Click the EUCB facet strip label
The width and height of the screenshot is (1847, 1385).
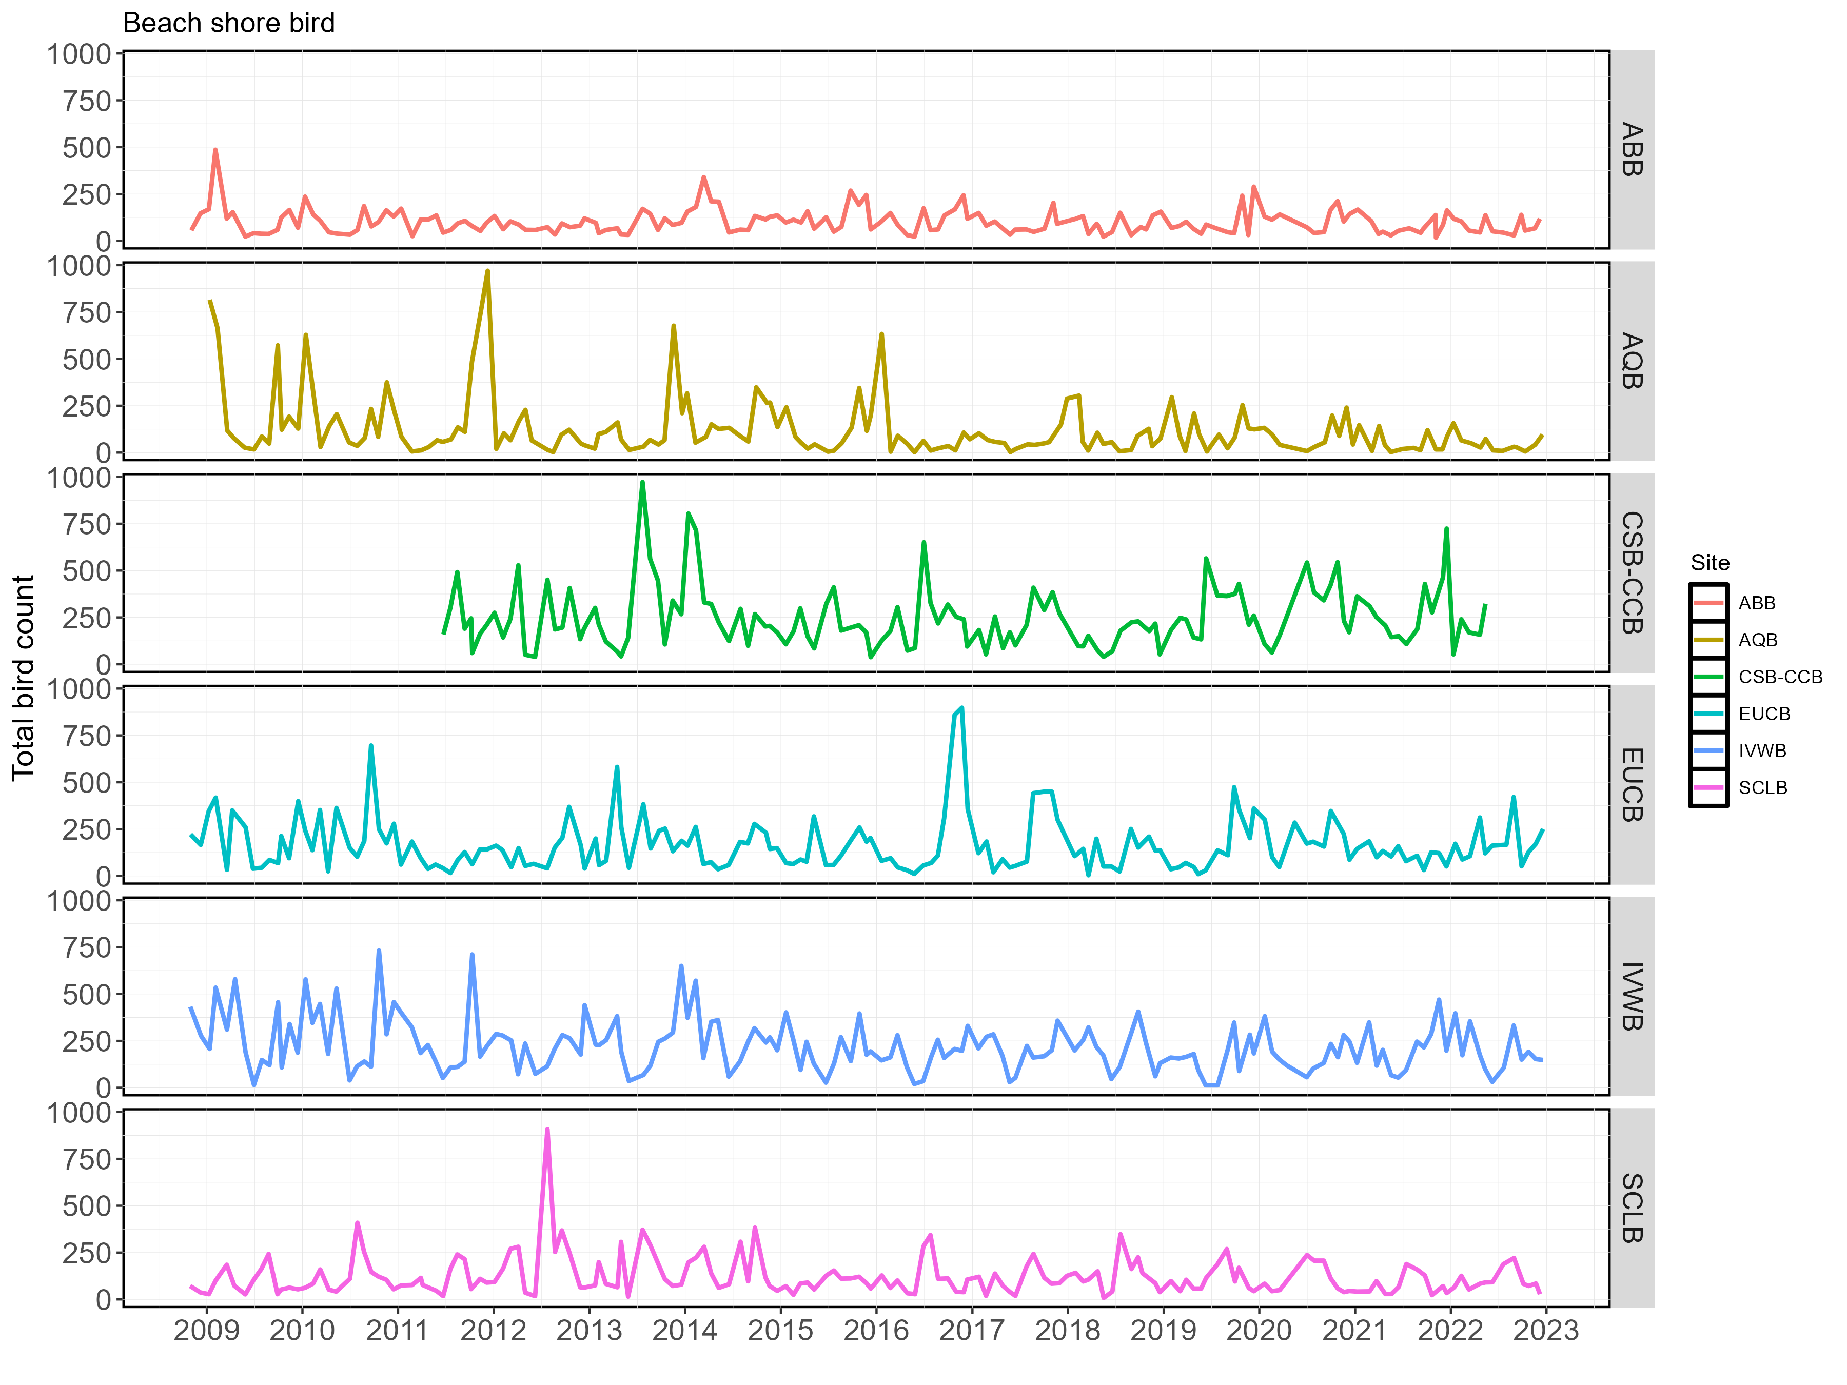(x=1632, y=785)
